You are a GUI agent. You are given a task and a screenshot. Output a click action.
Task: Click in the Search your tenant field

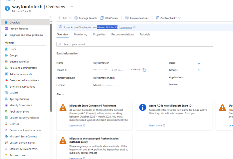tap(134, 44)
